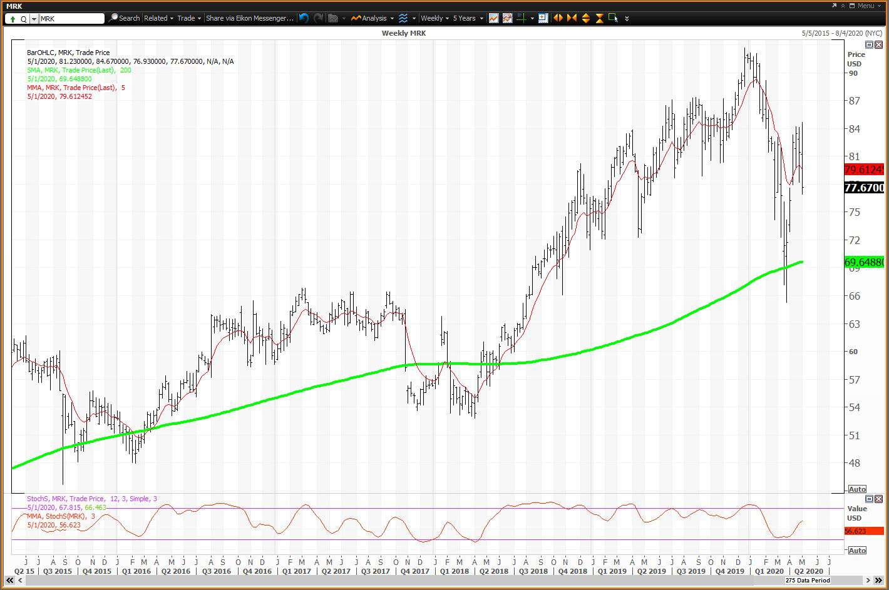The height and width of the screenshot is (590, 889).
Task: Click the Q3 2019 label on time axis
Action: [x=691, y=571]
